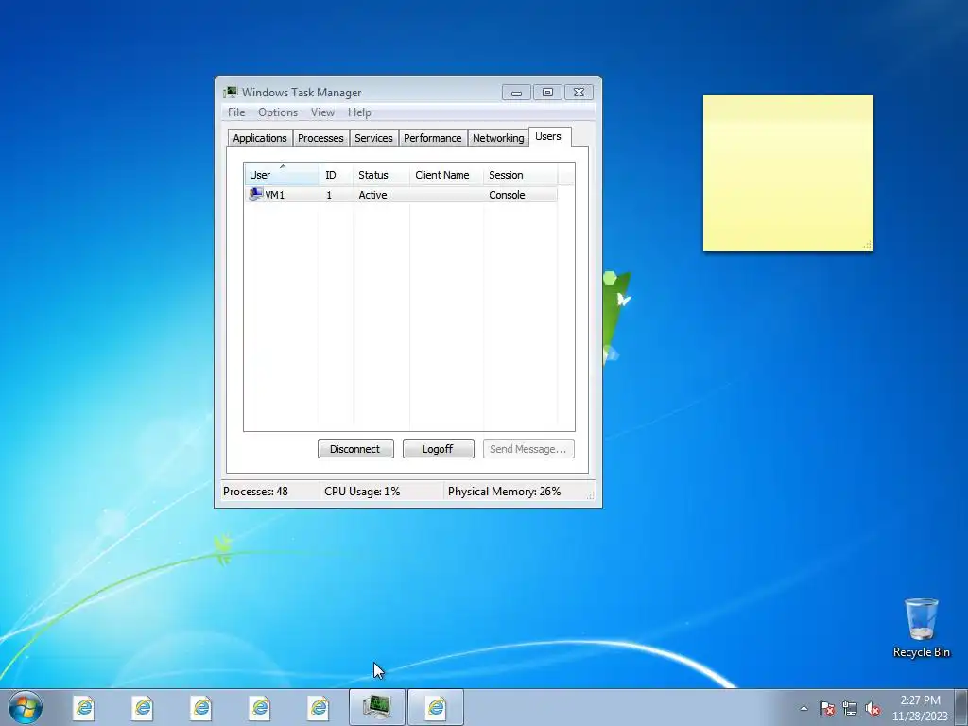Click the Task Manager title bar icon
Screen dimensions: 968x726
point(231,92)
